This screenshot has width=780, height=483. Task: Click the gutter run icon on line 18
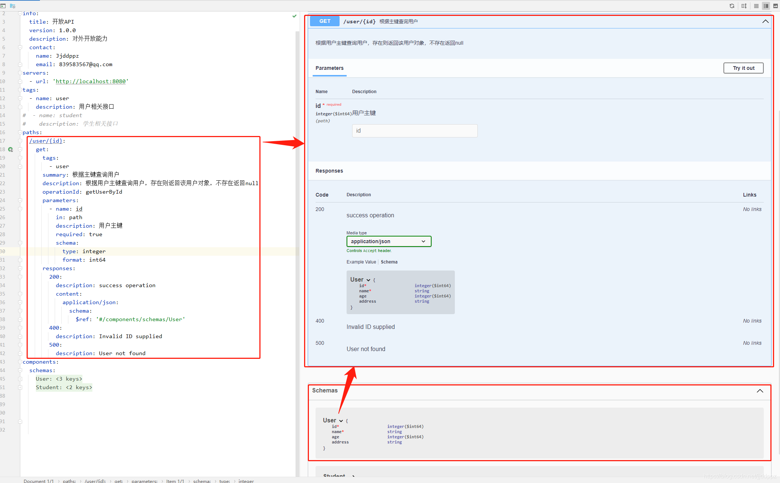[11, 150]
